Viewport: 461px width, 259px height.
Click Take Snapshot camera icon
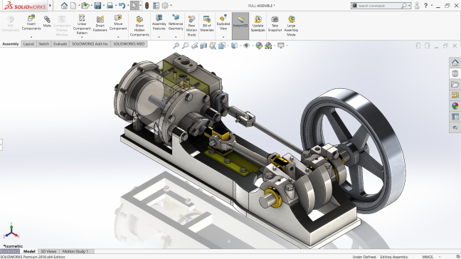(275, 23)
